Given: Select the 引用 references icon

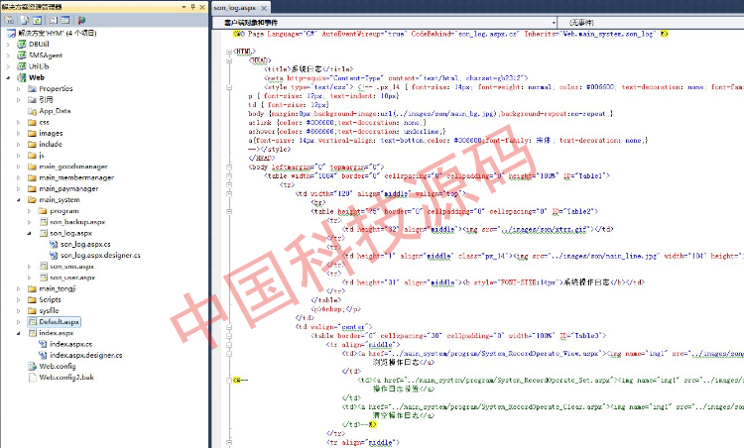Looking at the screenshot, I should point(33,100).
